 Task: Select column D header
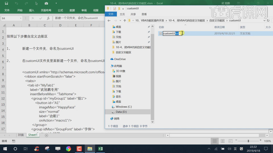(x=60, y=25)
